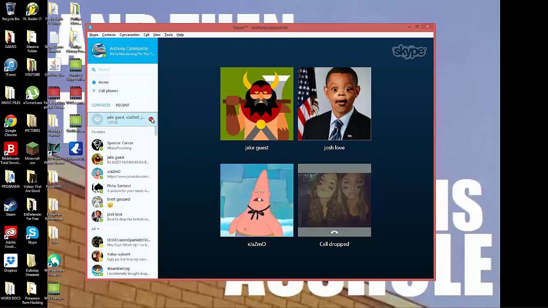Open FL Studio 11 desktop shortcut

point(32,12)
